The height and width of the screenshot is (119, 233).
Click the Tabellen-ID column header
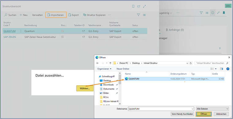pyautogui.click(x=79, y=25)
